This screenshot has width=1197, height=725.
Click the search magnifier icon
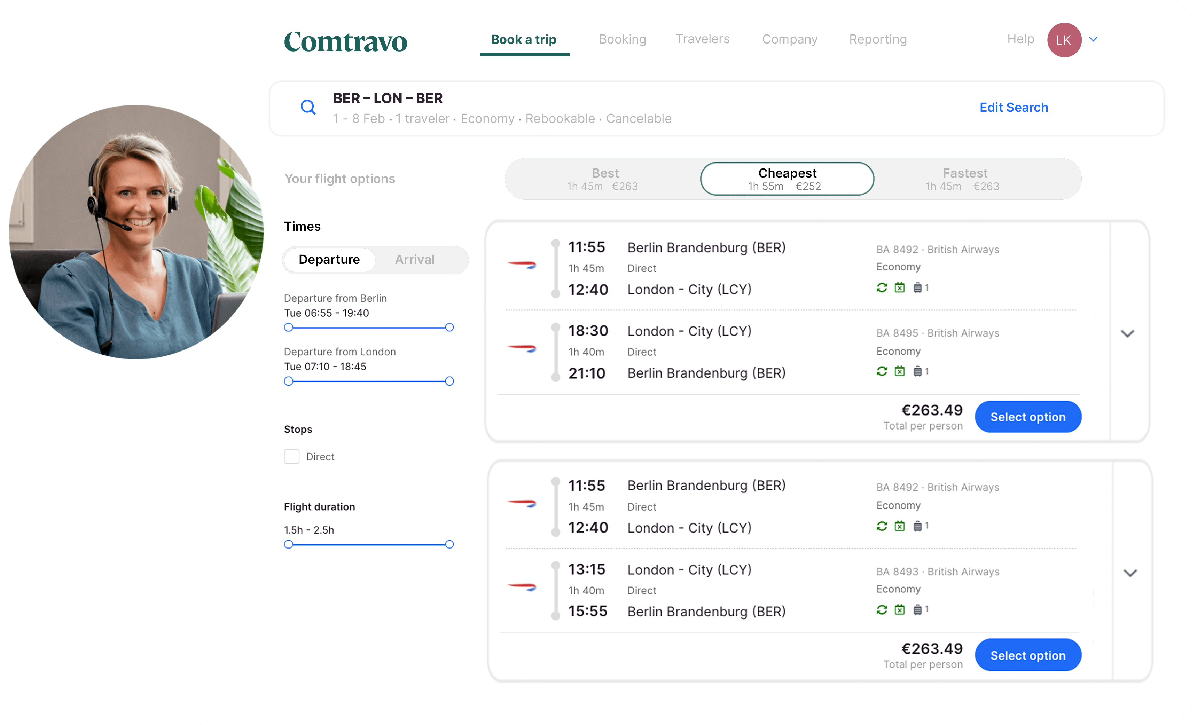pos(308,107)
